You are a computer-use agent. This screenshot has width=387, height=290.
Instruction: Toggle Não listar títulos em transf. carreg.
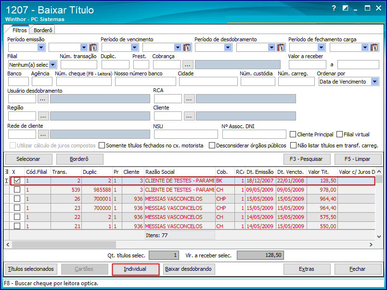293,145
